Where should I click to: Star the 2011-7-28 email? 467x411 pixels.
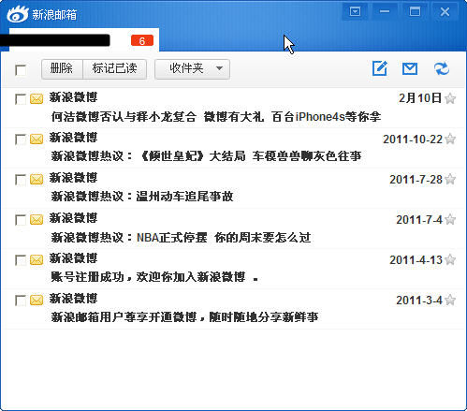tap(450, 179)
